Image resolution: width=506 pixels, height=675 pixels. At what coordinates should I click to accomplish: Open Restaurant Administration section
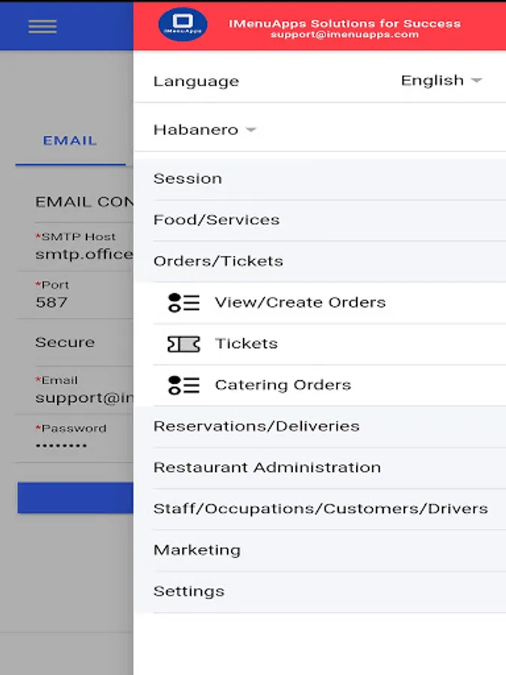pos(319,467)
